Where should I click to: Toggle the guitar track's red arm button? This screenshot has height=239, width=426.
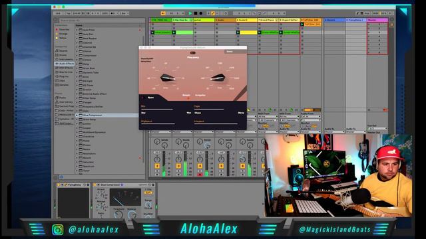point(200,175)
